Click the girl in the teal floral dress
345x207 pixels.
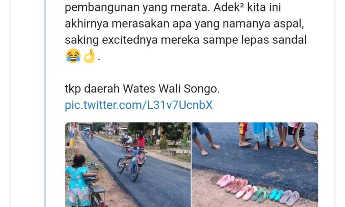79,180
